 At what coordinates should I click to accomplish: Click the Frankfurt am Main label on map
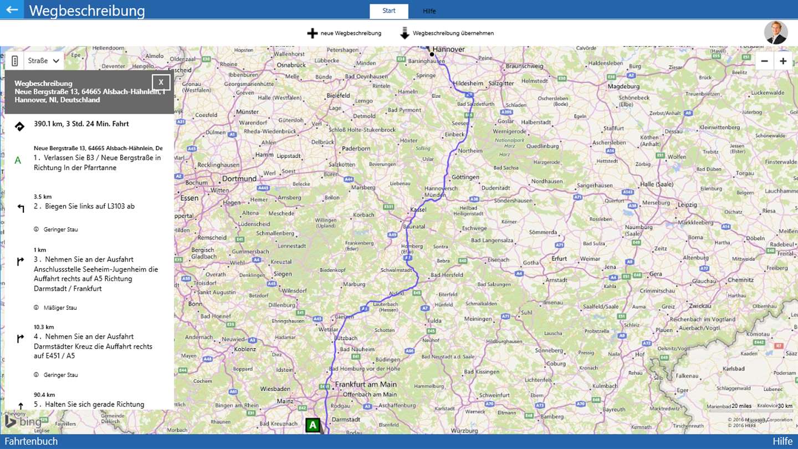[x=366, y=384]
